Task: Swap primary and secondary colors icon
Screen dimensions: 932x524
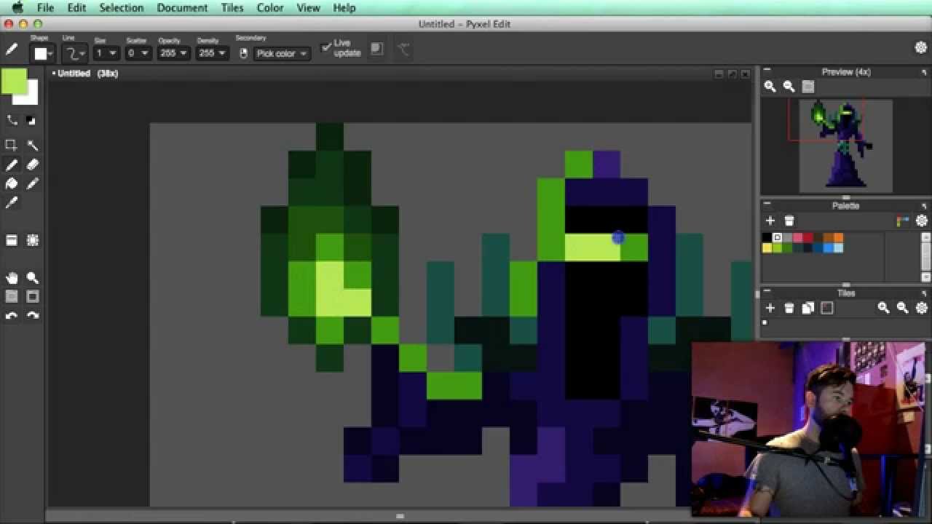Action: point(12,120)
